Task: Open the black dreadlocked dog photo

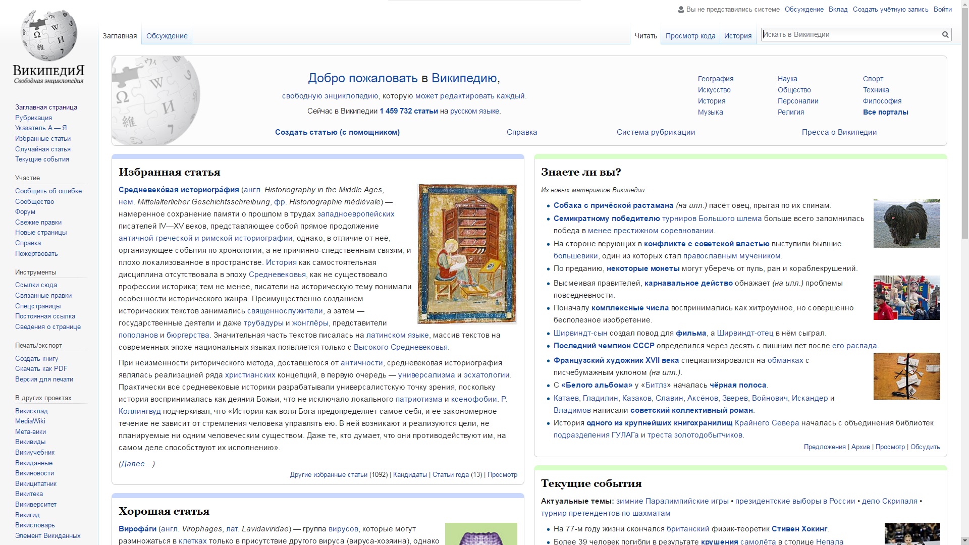Action: pos(906,224)
